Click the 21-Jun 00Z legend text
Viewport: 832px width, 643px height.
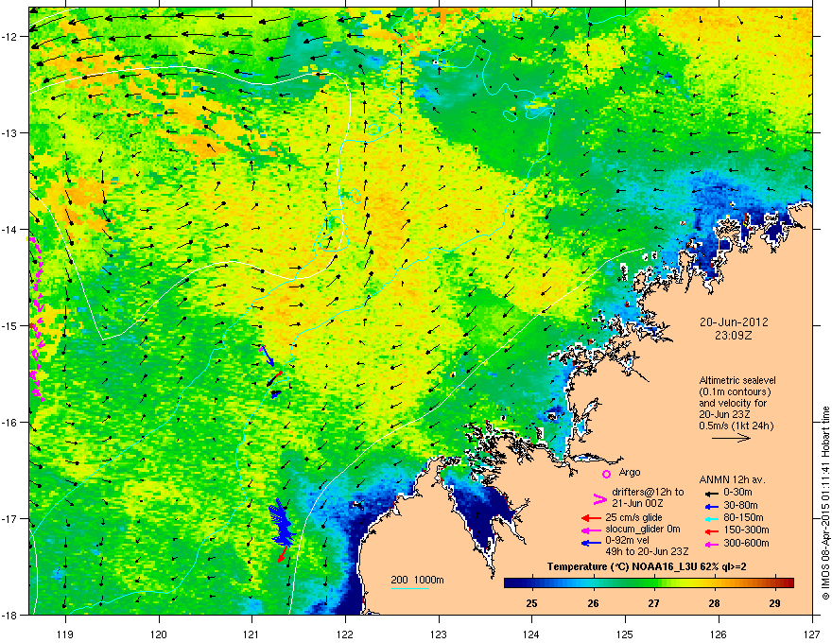pyautogui.click(x=637, y=503)
